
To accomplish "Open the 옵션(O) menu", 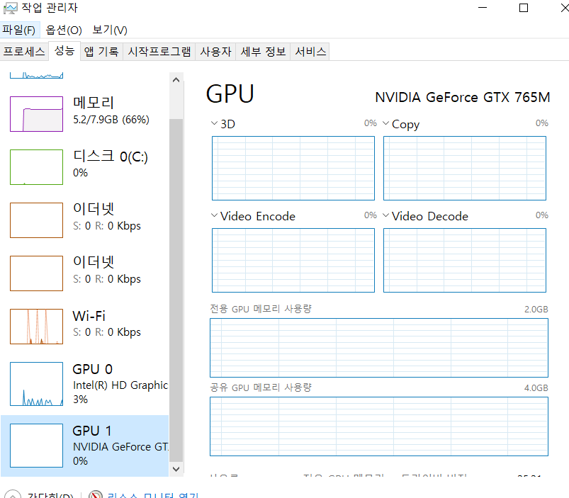I will point(64,30).
